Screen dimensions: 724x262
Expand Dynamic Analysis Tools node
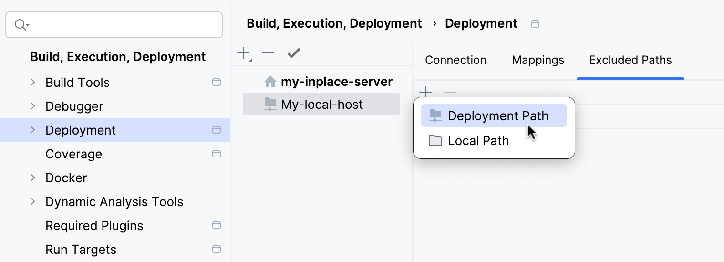point(32,202)
